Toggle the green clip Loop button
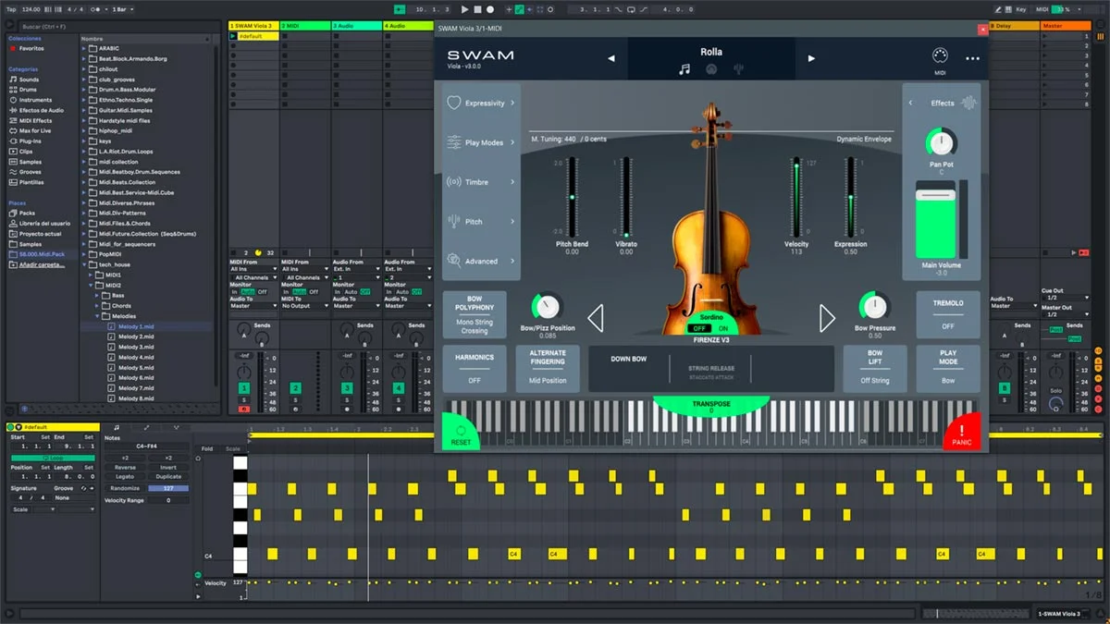This screenshot has width=1110, height=624. coord(53,458)
